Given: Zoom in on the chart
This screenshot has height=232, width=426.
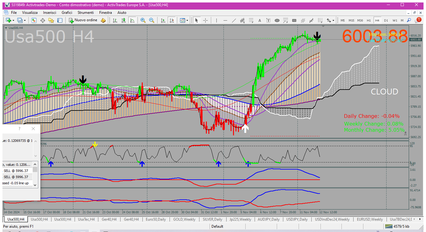Looking at the screenshot, I should (143, 20).
